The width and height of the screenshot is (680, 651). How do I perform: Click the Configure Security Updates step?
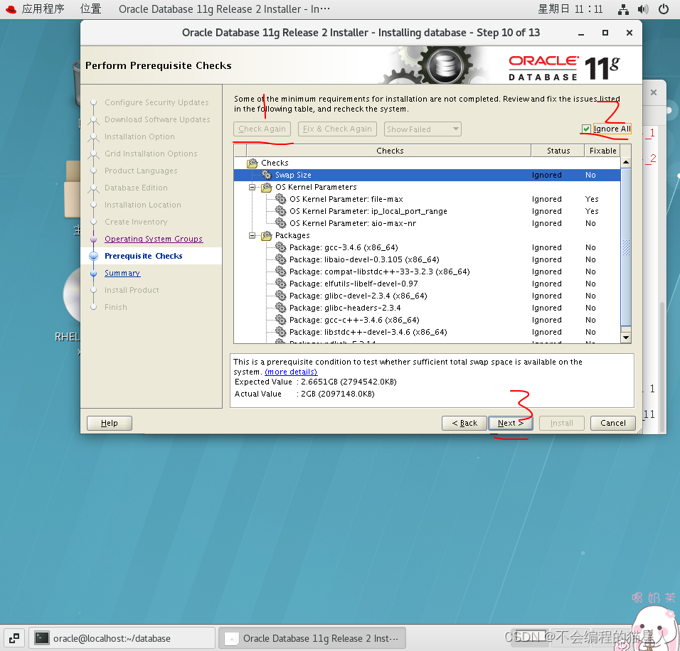point(156,102)
